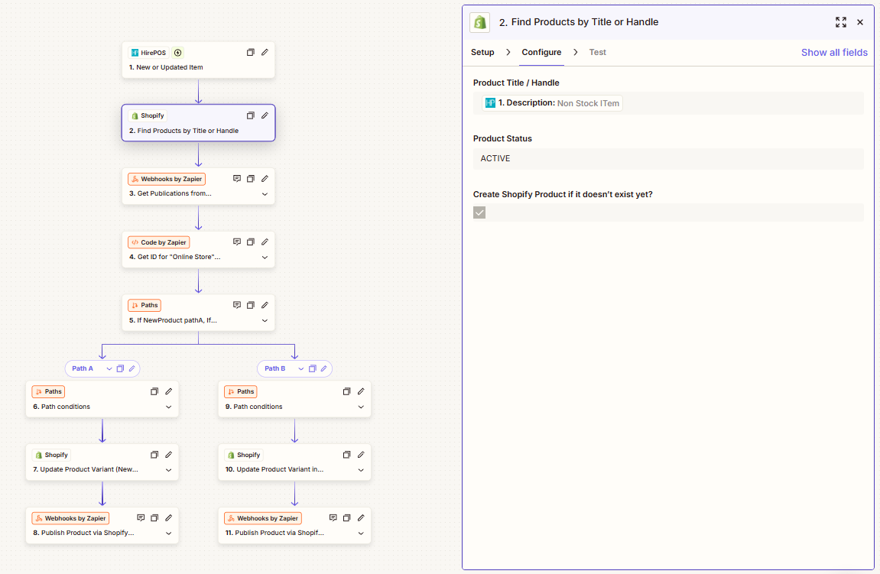Screen dimensions: 880x574
Task: Duplicate step 8 Publish Product via Shopify
Action: [154, 518]
